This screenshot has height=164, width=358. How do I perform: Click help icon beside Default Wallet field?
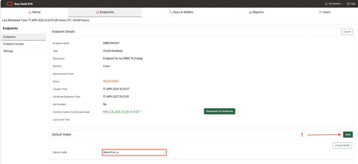(168, 152)
